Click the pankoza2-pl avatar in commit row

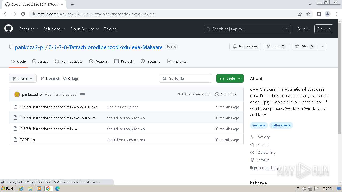[17, 94]
